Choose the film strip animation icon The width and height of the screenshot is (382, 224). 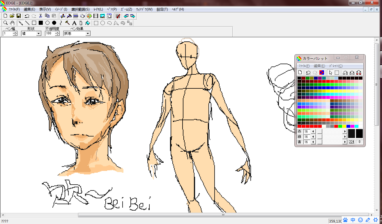pos(96,16)
